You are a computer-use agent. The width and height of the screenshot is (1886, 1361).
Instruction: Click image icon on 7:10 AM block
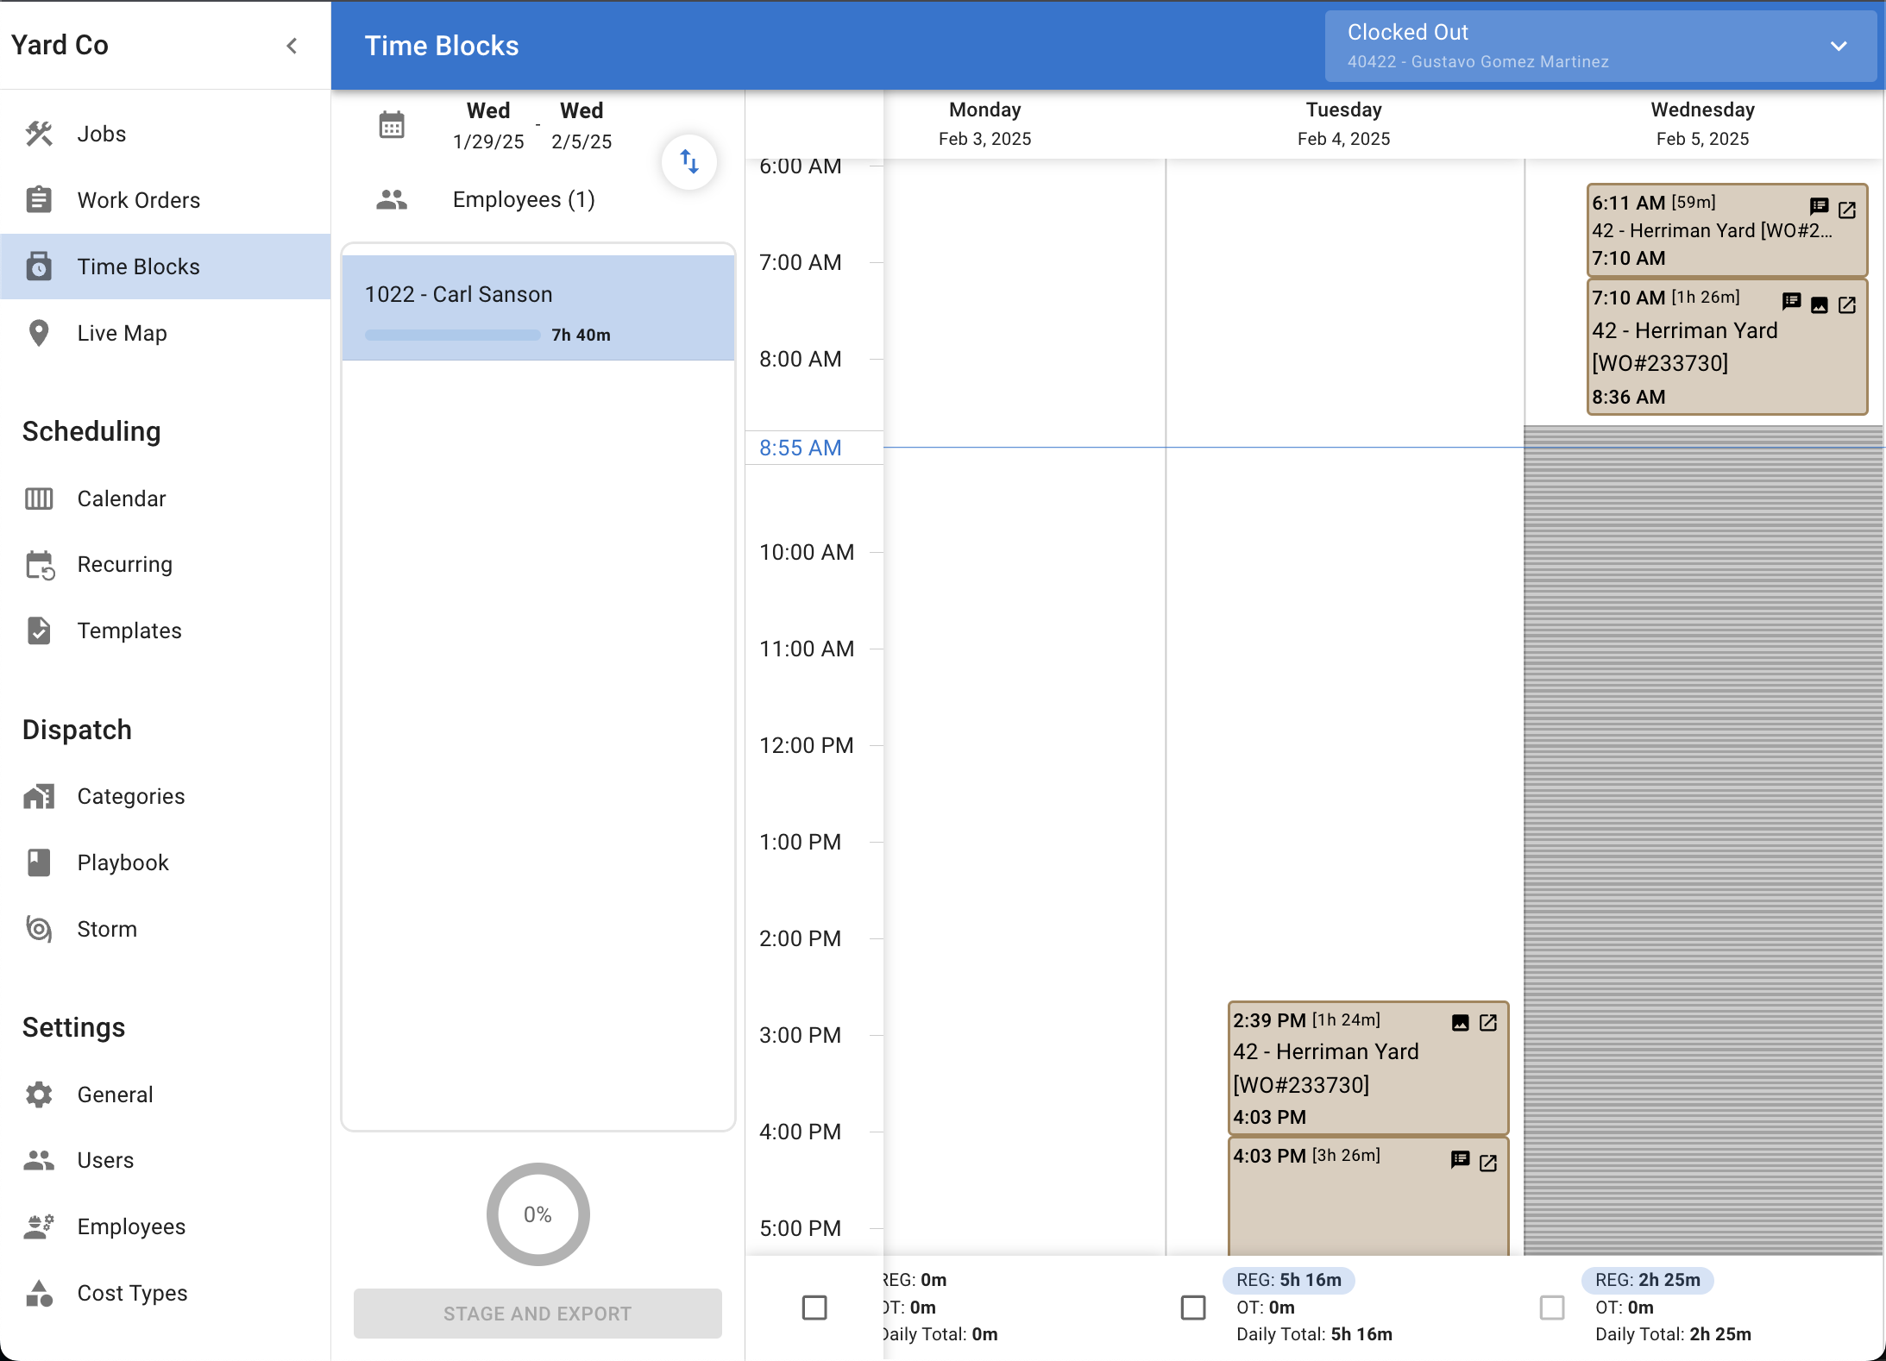pos(1820,305)
